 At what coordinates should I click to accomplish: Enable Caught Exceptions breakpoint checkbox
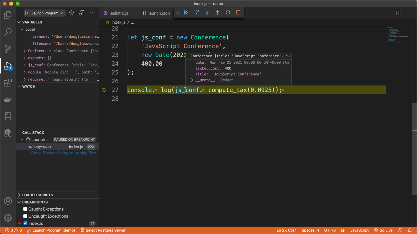click(x=25, y=209)
